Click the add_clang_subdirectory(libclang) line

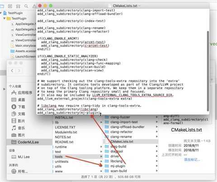[x=67, y=109]
